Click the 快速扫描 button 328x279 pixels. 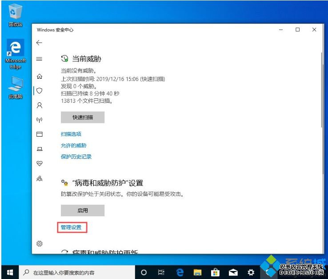83,117
